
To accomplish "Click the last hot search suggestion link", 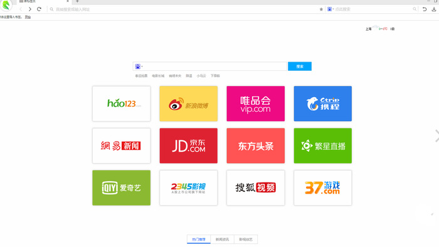I will (x=215, y=76).
